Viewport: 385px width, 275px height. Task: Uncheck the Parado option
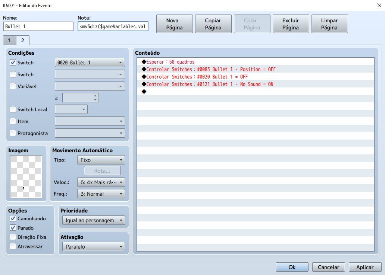[13, 228]
